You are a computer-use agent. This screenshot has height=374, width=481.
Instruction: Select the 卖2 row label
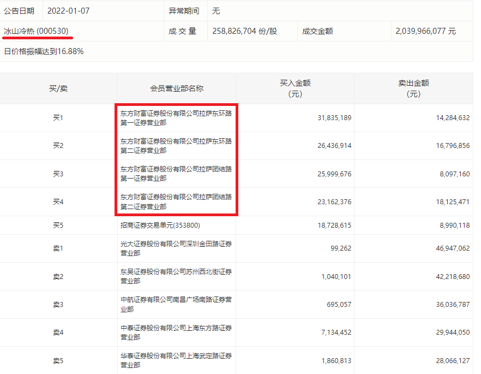(58, 277)
